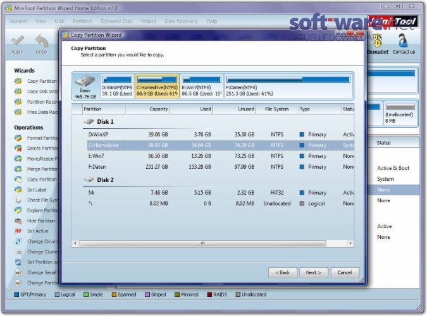The image size is (427, 316).
Task: Click the scrollbar right arrow
Action: (x=350, y=243)
